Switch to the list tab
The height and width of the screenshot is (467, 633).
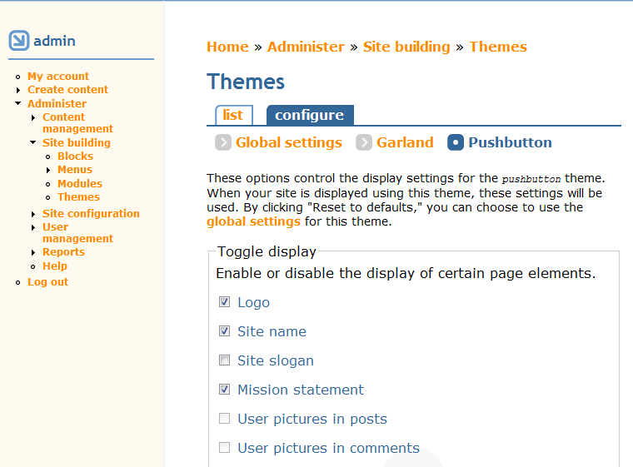pos(234,116)
